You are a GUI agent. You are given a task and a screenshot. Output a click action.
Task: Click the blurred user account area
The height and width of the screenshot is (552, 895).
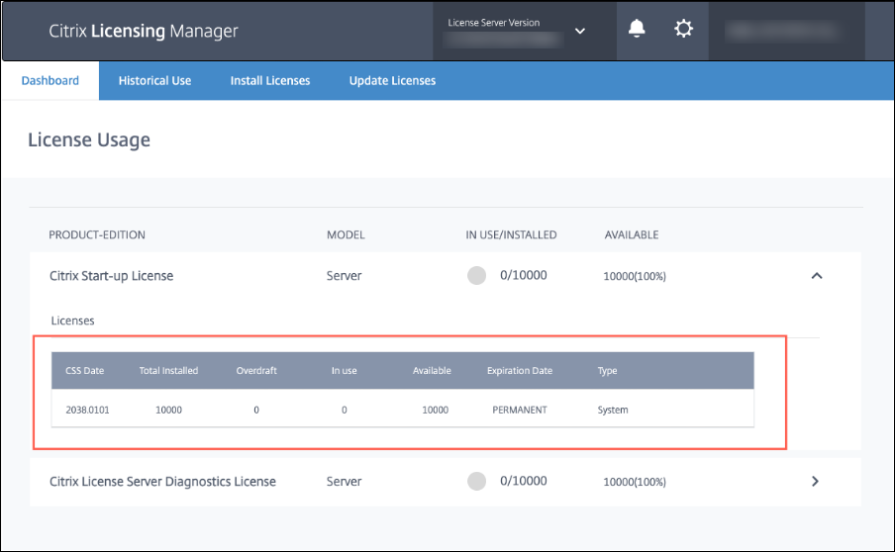pyautogui.click(x=792, y=31)
